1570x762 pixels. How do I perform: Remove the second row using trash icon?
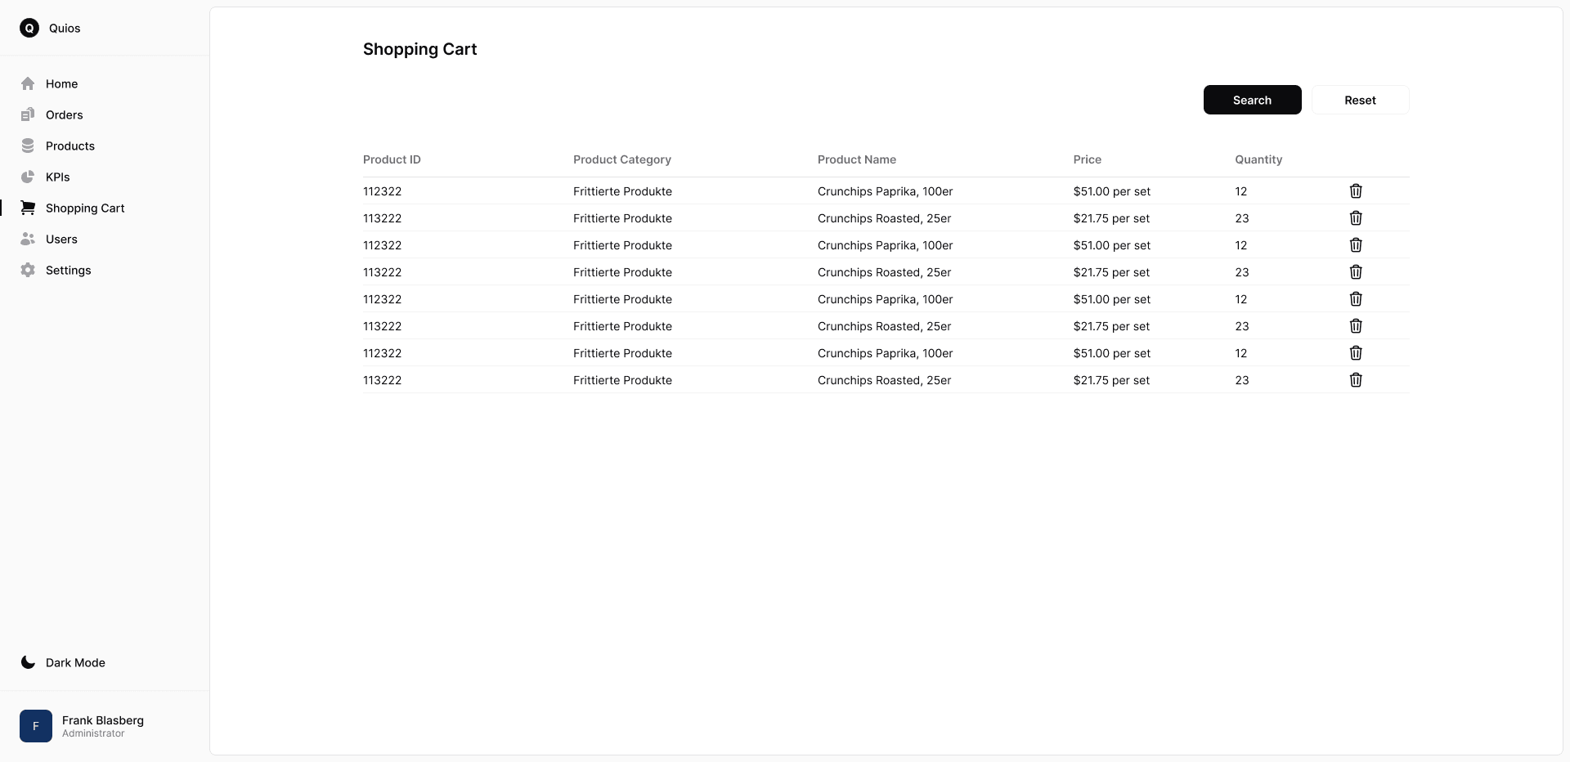tap(1356, 218)
